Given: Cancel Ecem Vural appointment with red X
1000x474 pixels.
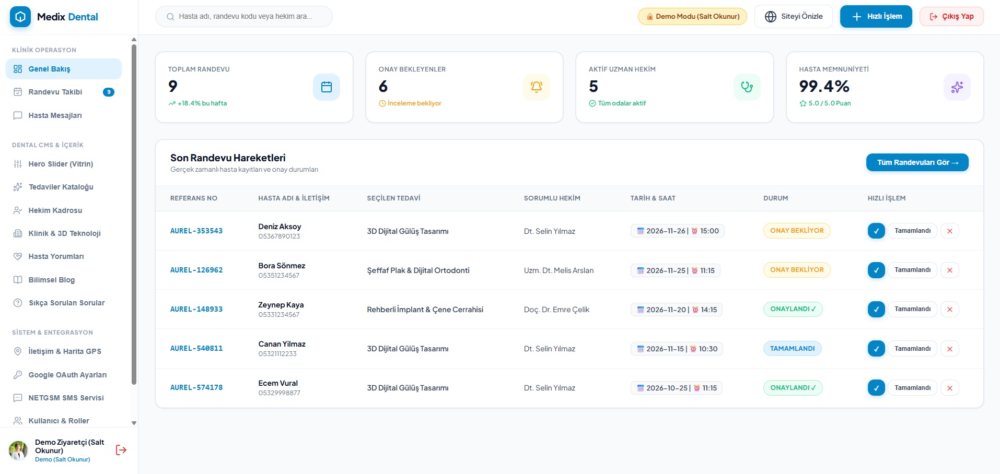Looking at the screenshot, I should (x=950, y=388).
